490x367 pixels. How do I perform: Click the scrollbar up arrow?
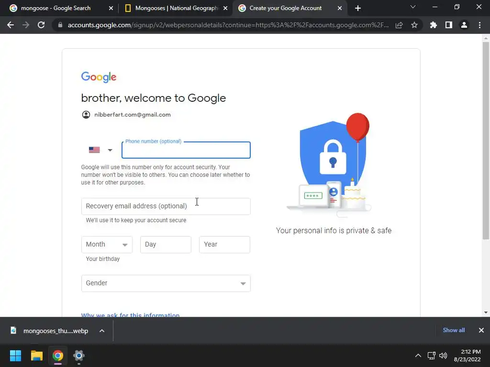point(486,38)
